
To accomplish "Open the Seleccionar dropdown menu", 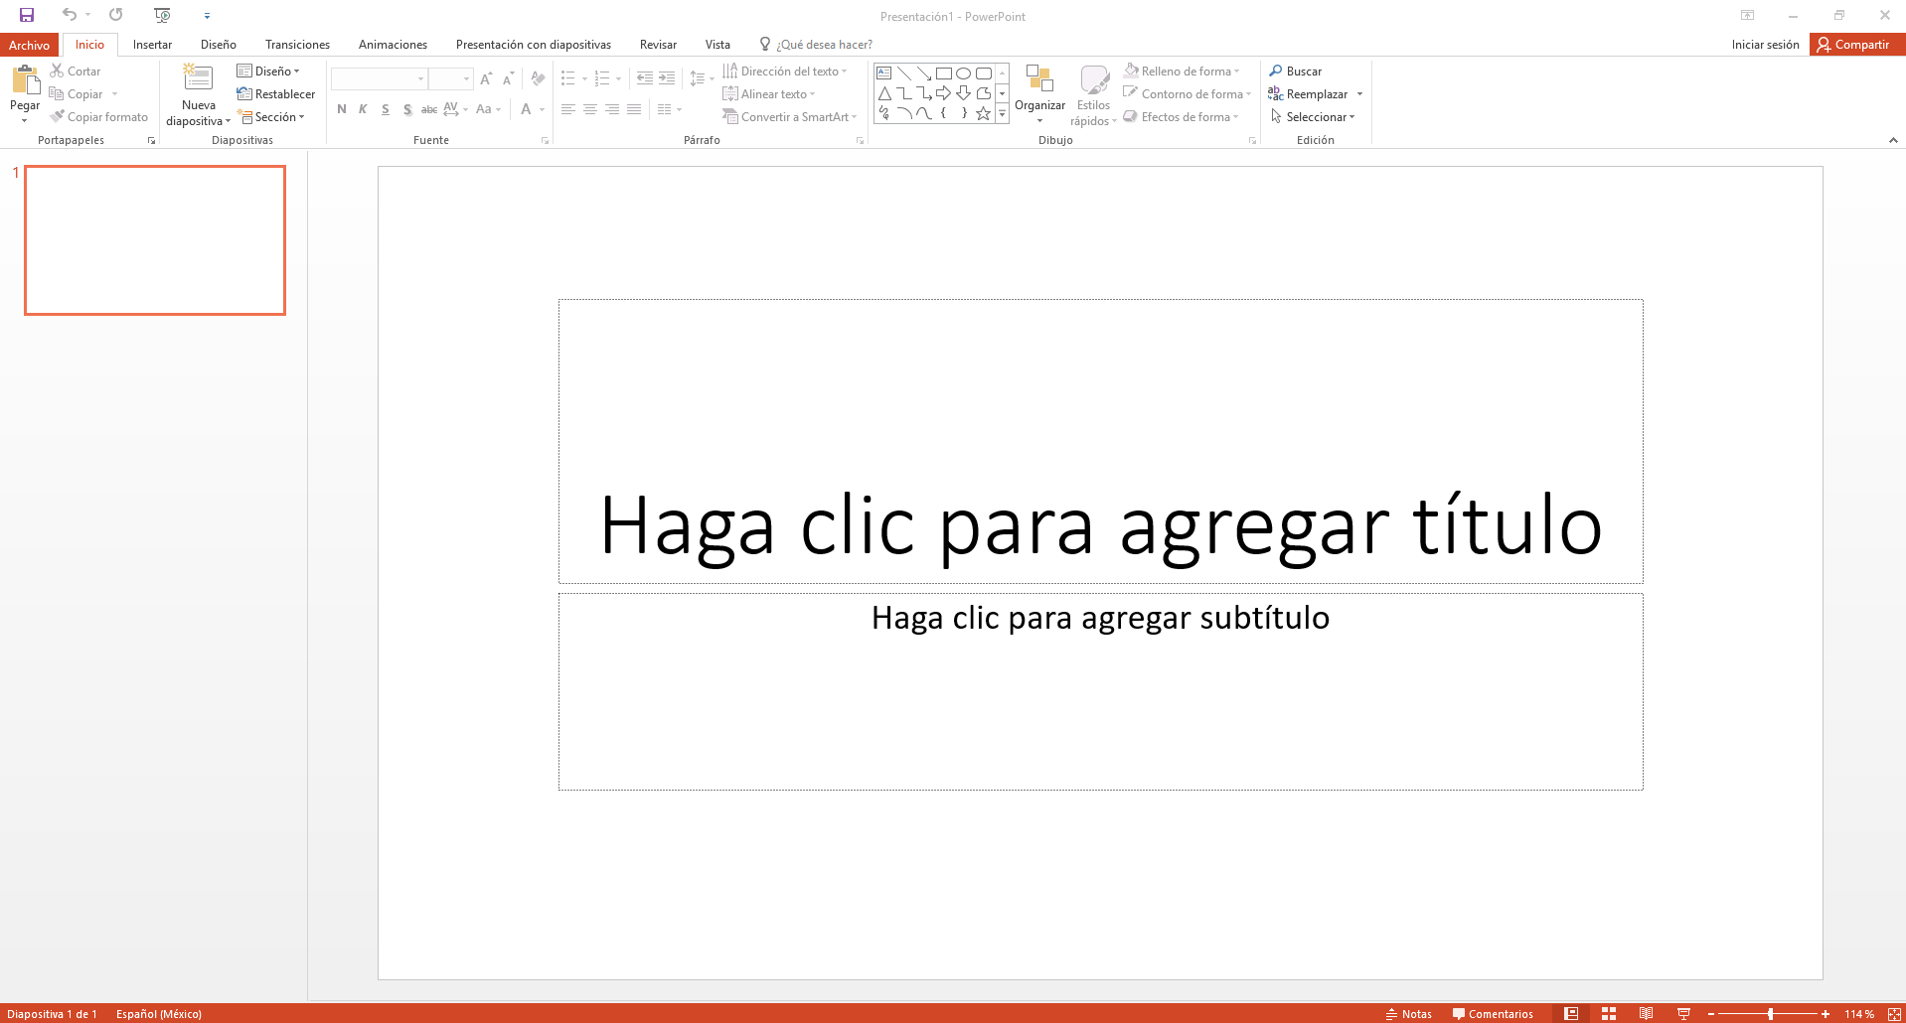I will point(1313,117).
